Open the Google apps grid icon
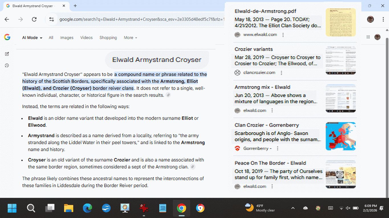Screen dimensions: 389x218 pos(368,37)
